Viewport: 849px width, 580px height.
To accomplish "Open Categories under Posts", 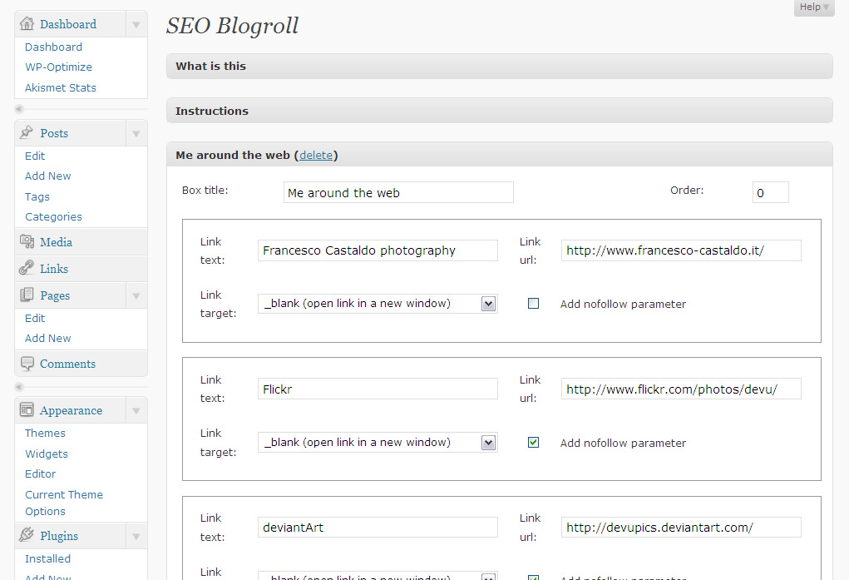I will pyautogui.click(x=53, y=216).
